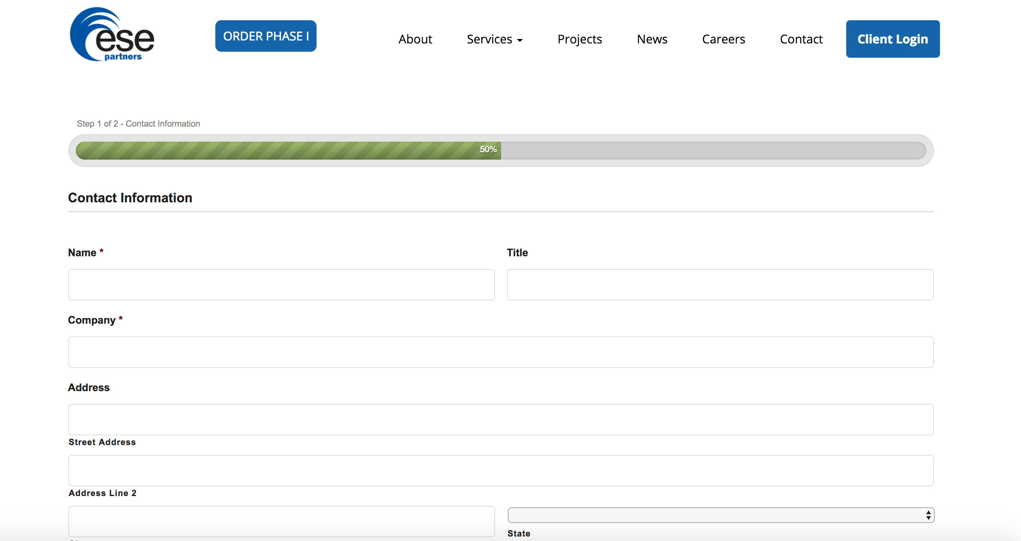Click the gray unfilled progress section

[713, 151]
